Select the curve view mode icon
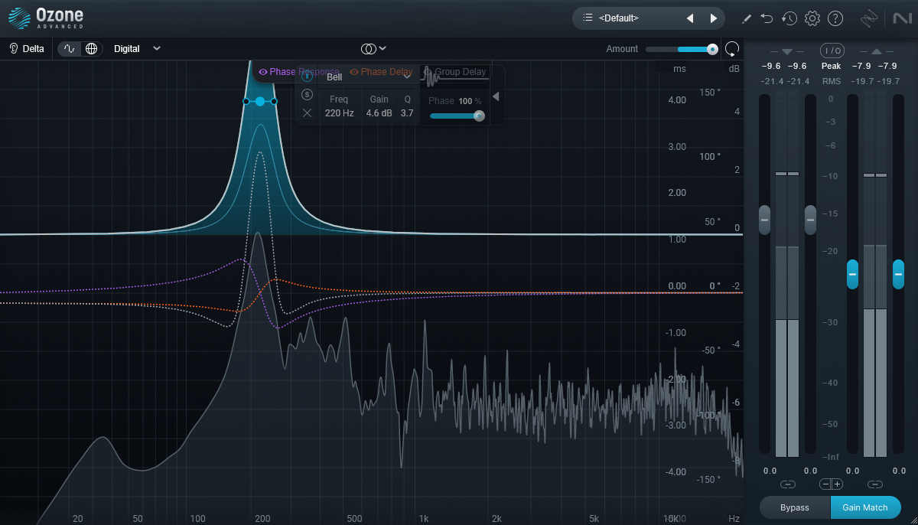Image resolution: width=918 pixels, height=525 pixels. click(x=70, y=48)
